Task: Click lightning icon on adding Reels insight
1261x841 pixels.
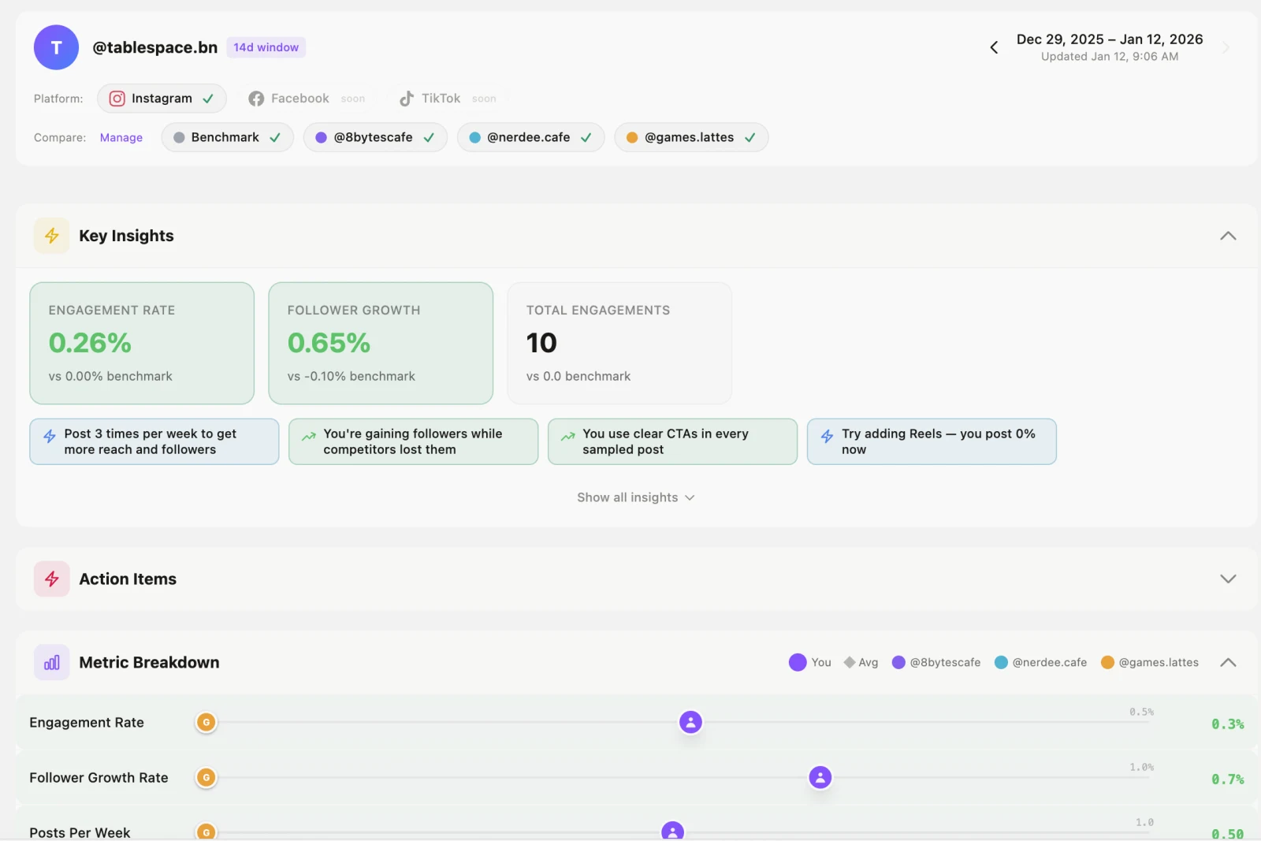Action: click(828, 436)
